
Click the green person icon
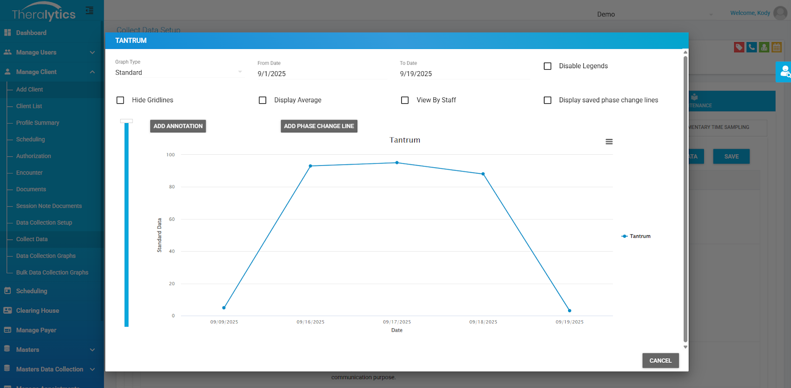(x=764, y=47)
